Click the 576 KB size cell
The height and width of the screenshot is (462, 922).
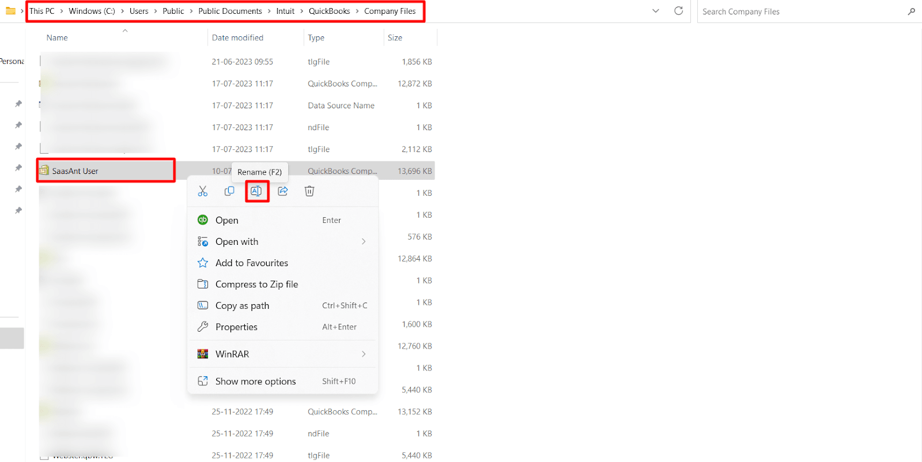click(x=420, y=237)
